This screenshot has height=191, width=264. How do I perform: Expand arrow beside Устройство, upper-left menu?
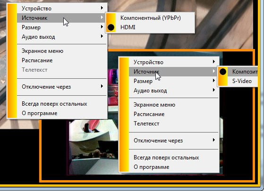coord(102,8)
